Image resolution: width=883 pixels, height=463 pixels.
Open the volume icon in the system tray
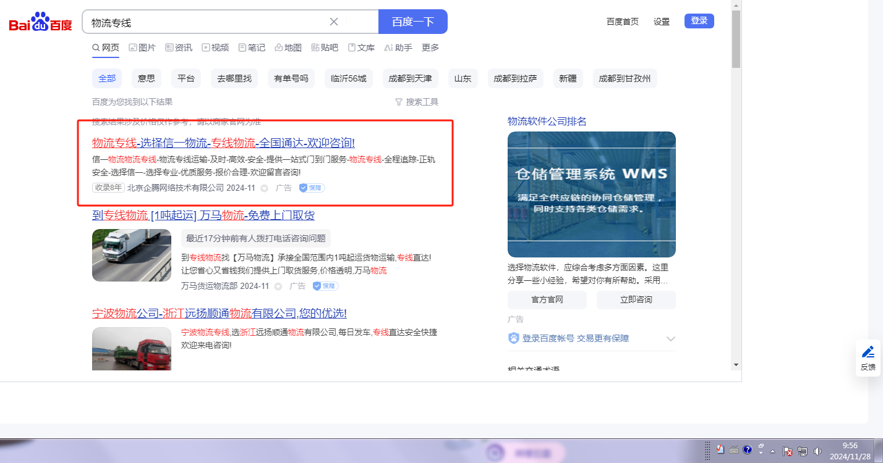[817, 451]
